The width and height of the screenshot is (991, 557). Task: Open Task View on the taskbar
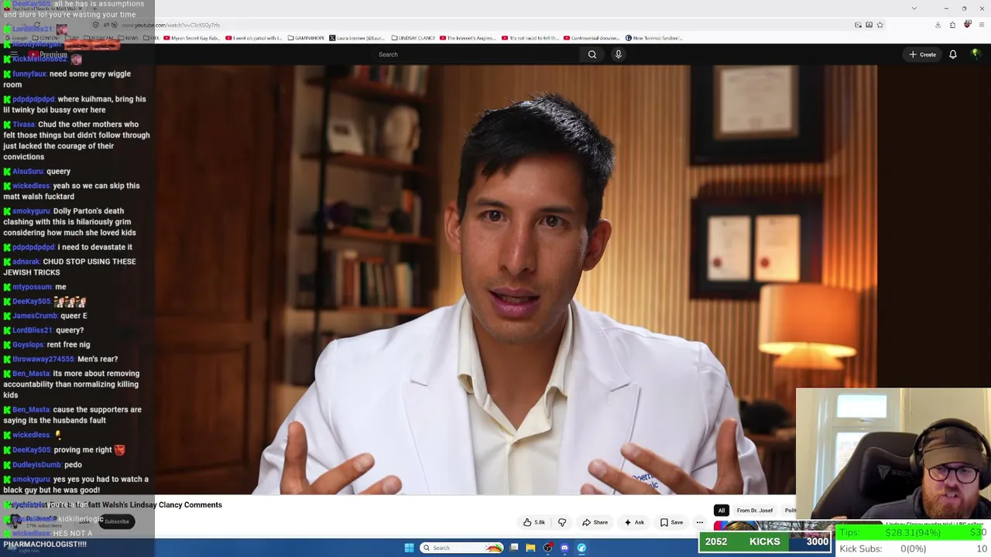[x=513, y=548]
